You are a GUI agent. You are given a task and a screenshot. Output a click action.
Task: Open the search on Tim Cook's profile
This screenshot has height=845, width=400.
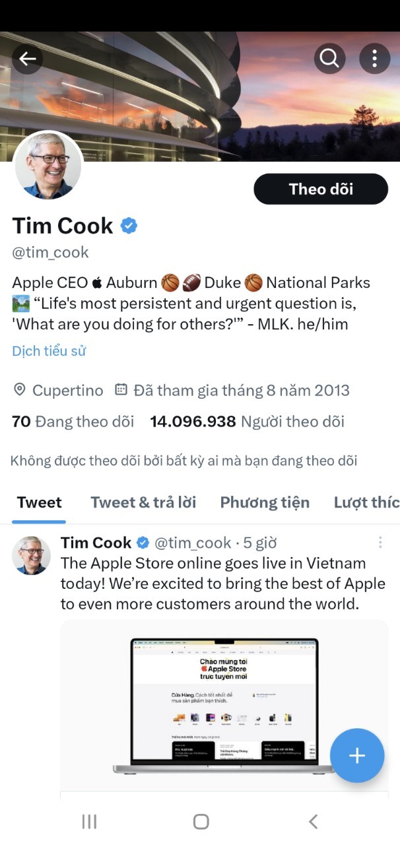tap(329, 58)
